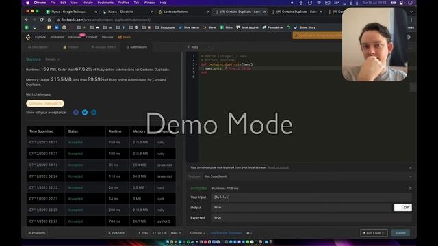Click the editor minimap scrollbar

point(413,87)
